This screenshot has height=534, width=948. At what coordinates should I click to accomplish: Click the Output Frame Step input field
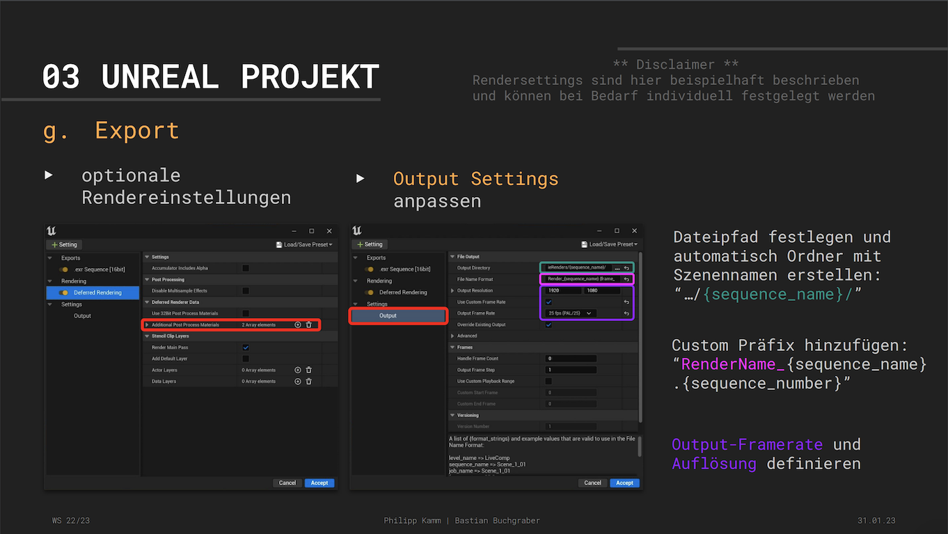point(571,370)
